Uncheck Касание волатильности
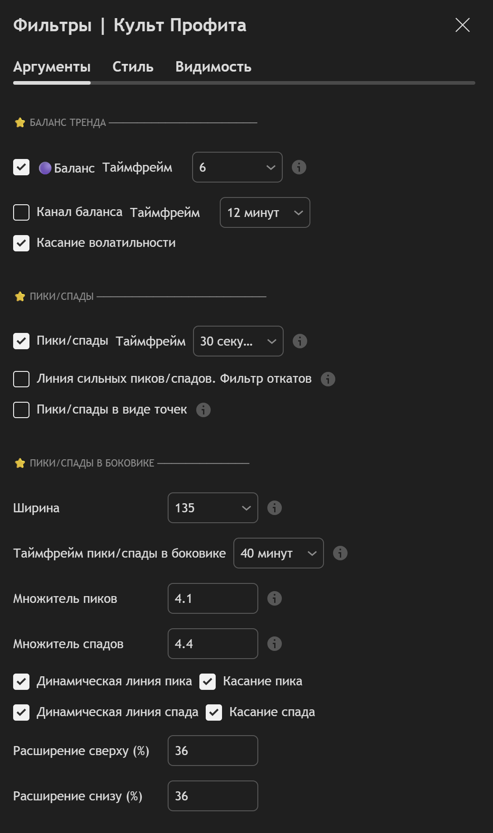The width and height of the screenshot is (493, 833). pyautogui.click(x=21, y=243)
